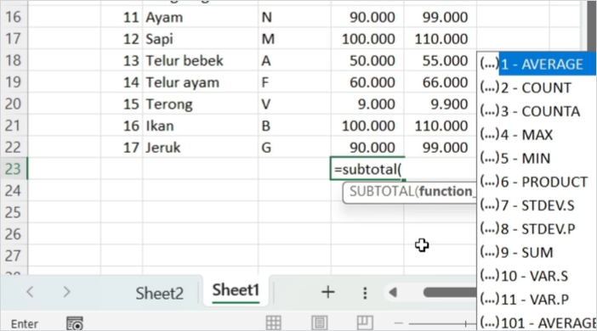
Task: Switch to Page Break Preview icon
Action: pos(365,323)
